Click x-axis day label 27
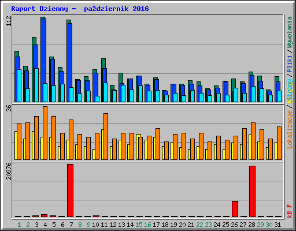296x231 pixels. (x=243, y=225)
